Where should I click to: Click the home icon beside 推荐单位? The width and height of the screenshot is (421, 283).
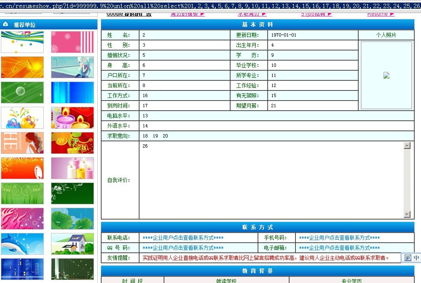pos(5,24)
